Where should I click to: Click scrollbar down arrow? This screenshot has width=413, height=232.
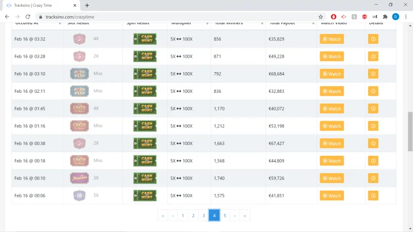[410, 229]
